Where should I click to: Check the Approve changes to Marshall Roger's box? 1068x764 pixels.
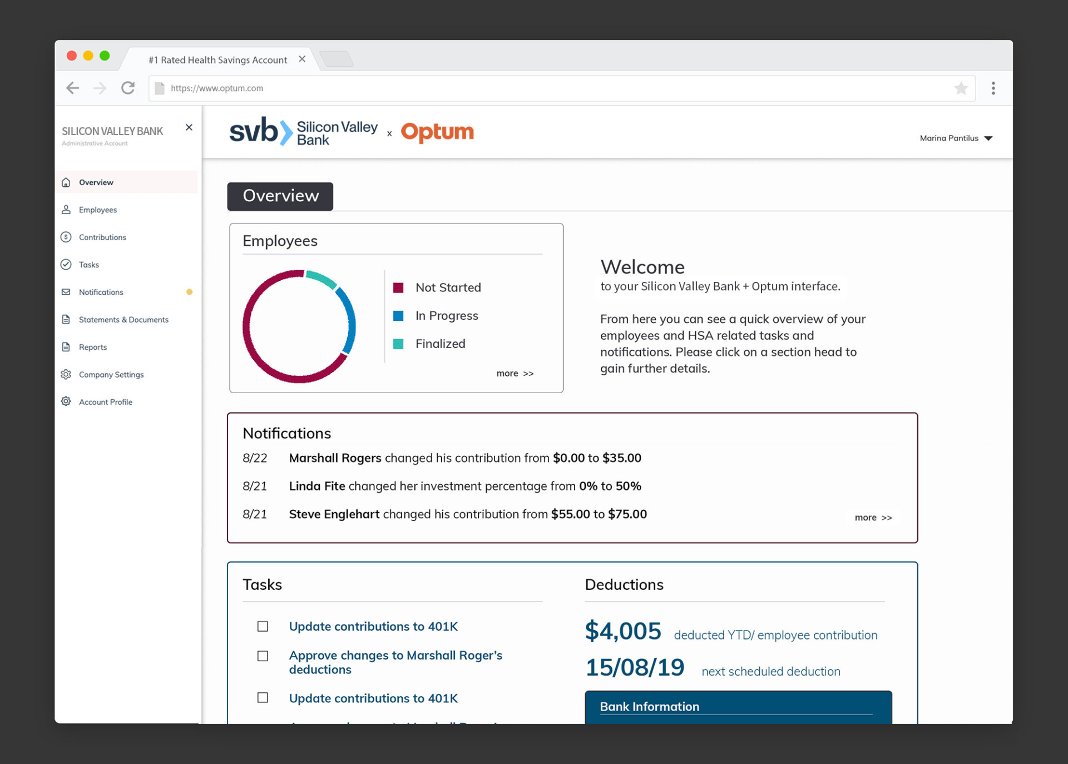(263, 656)
